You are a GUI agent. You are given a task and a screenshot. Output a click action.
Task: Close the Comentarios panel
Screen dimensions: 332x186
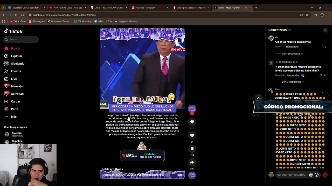click(325, 30)
